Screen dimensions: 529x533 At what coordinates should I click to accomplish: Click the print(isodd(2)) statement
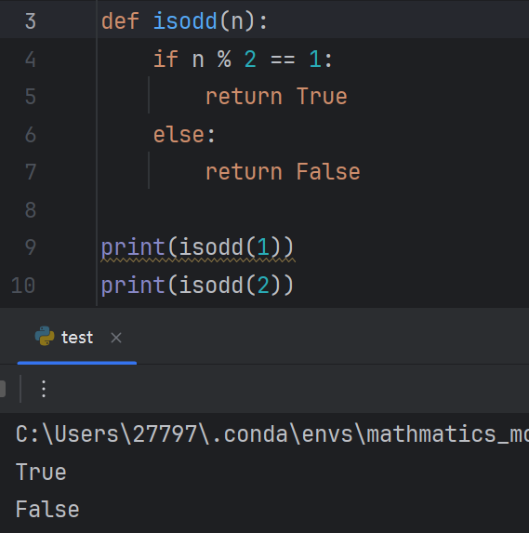pyautogui.click(x=197, y=286)
